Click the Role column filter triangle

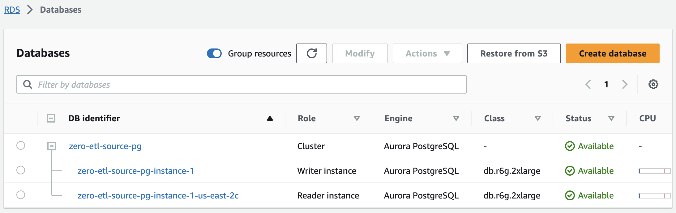click(x=357, y=118)
